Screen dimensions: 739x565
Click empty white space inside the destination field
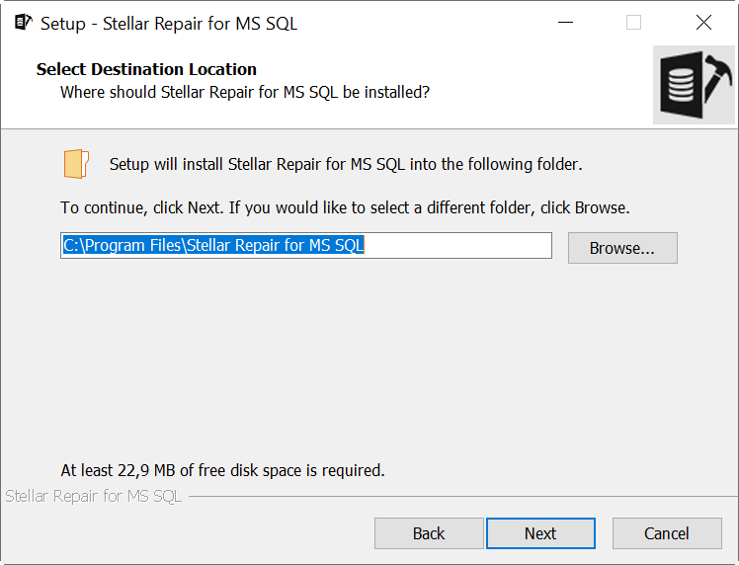(x=457, y=245)
